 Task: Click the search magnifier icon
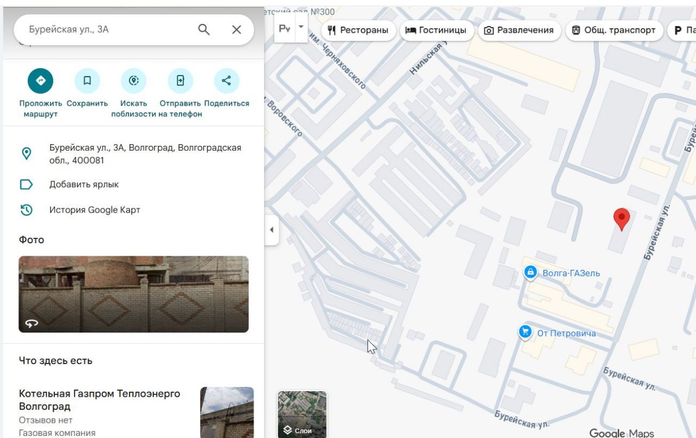click(x=204, y=29)
